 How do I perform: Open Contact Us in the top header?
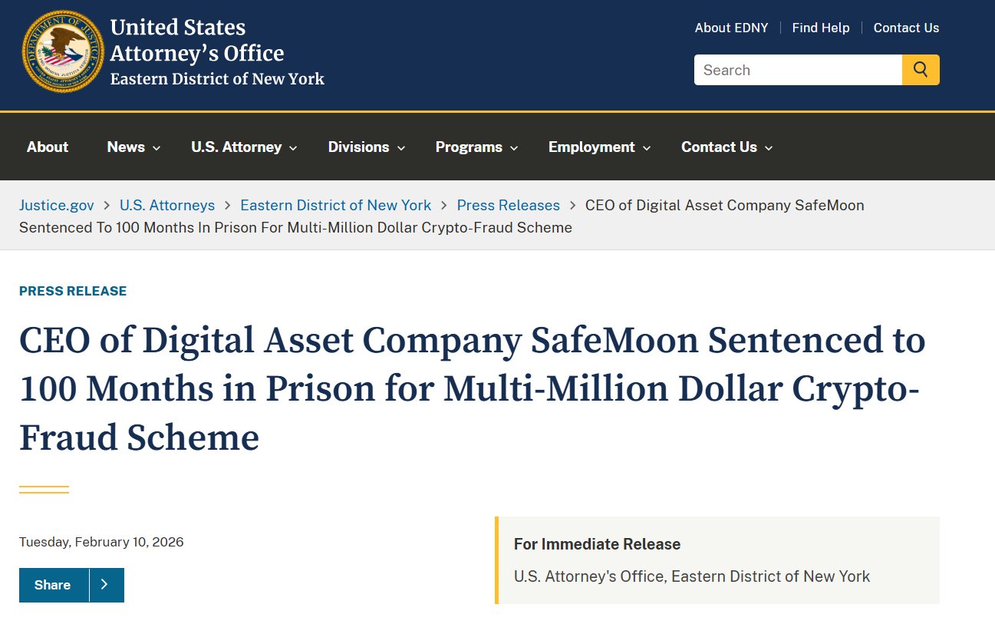point(906,28)
